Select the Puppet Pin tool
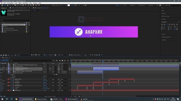 click(x=39, y=5)
